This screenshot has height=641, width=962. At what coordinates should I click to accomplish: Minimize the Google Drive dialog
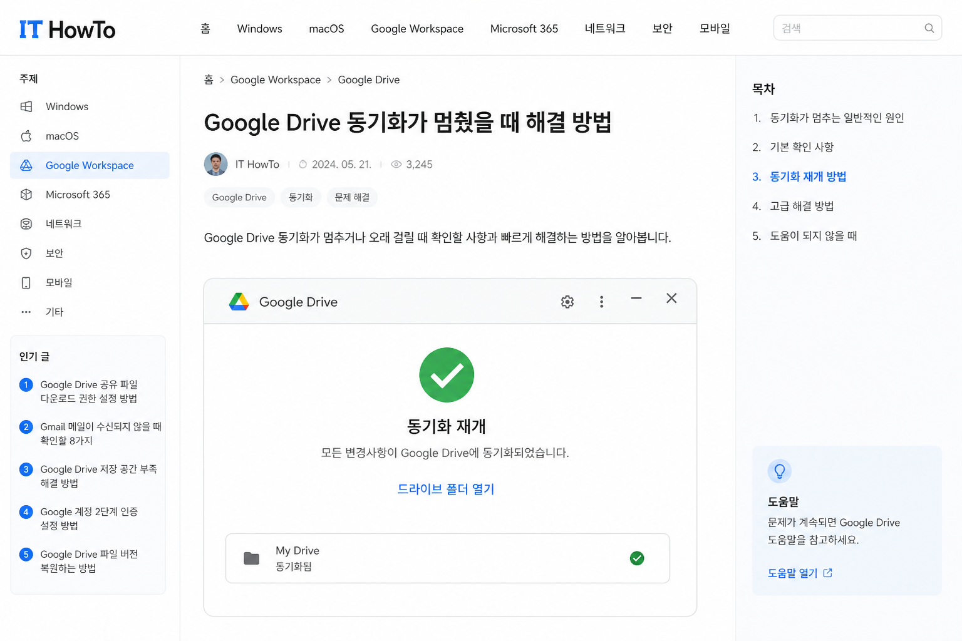coord(636,299)
